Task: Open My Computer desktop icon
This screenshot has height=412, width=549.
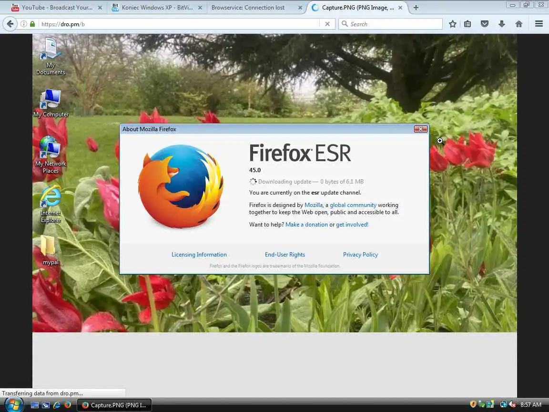Action: pos(51,103)
